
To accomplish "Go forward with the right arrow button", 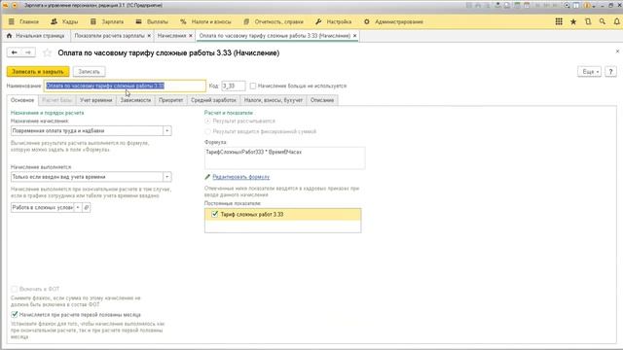I will (x=28, y=52).
